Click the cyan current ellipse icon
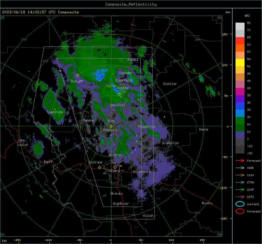Screen dimensions: 262x244 tap(240, 204)
